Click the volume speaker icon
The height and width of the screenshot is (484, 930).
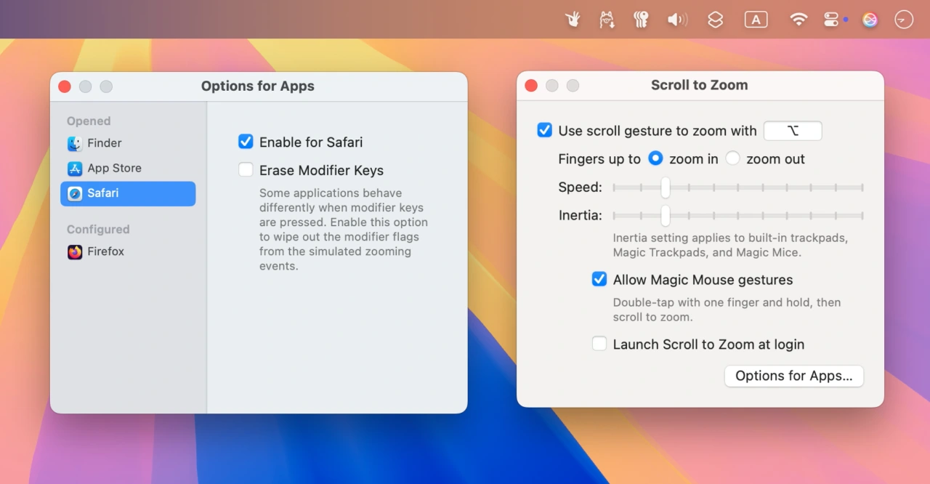point(677,20)
